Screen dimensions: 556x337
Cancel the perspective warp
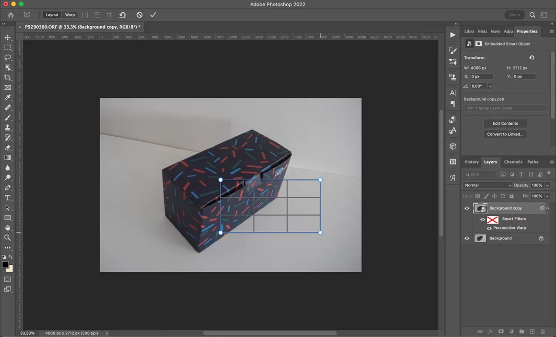point(139,15)
